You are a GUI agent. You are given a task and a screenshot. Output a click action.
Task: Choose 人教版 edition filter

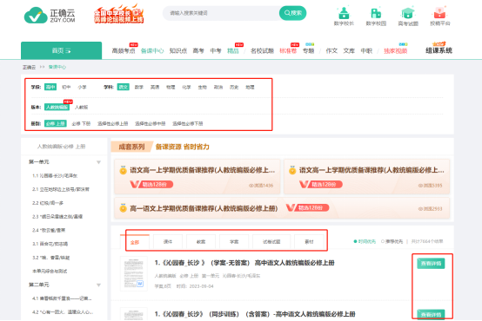82,107
